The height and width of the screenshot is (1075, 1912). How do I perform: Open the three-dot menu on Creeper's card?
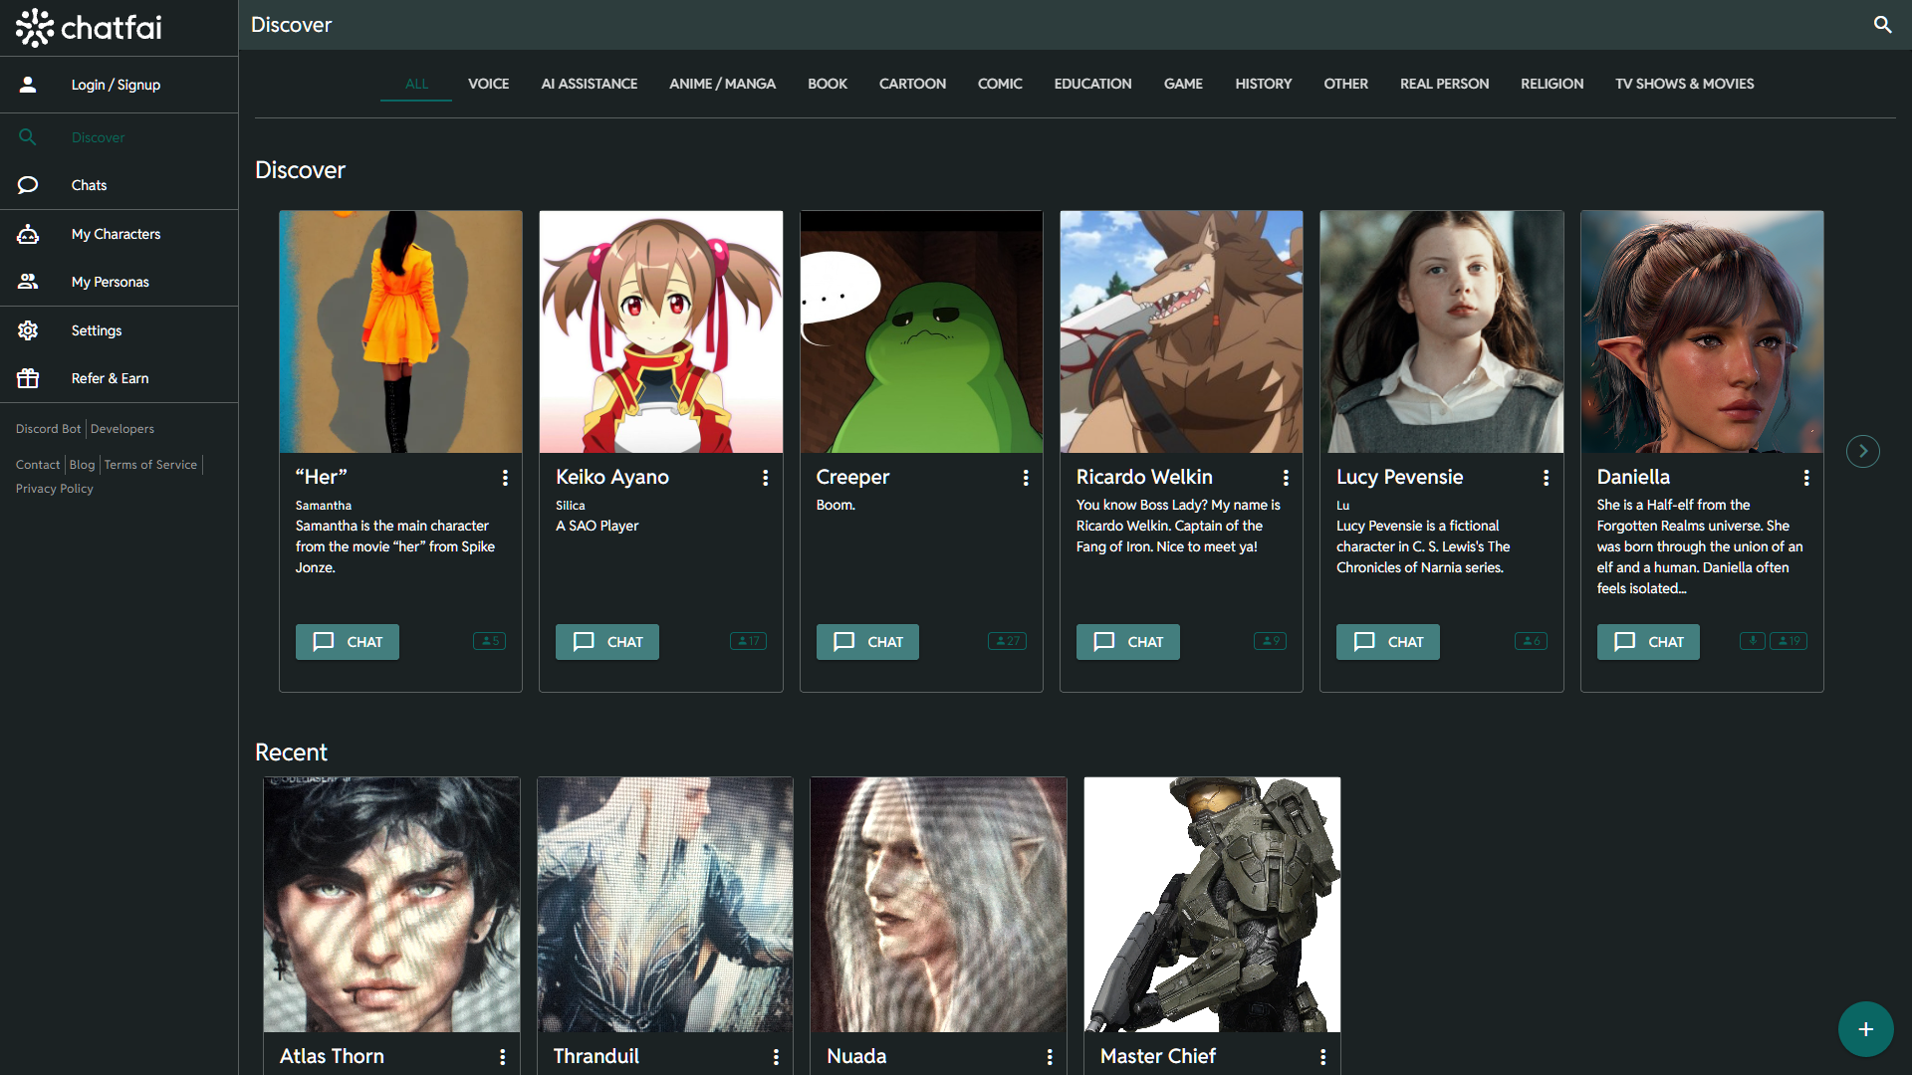click(1026, 478)
